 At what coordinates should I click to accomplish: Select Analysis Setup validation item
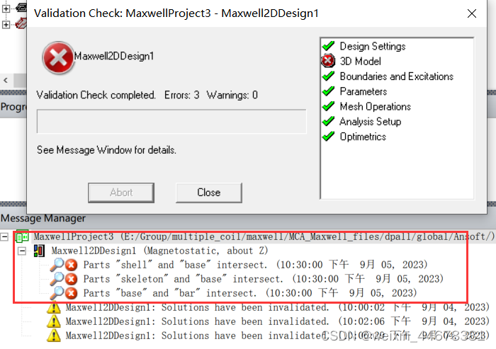(371, 122)
